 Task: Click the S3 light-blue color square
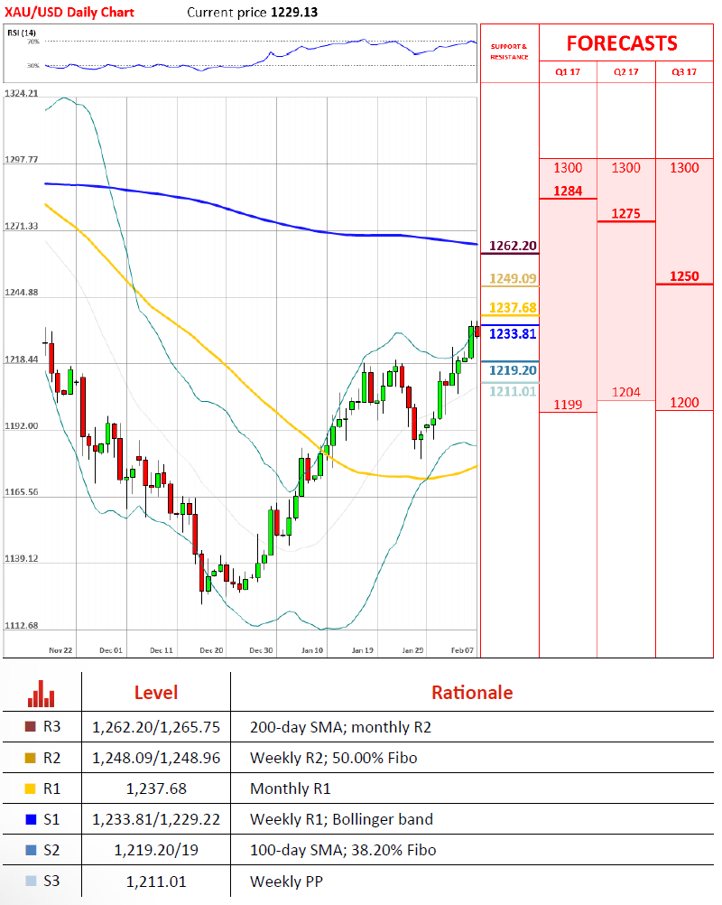pos(31,881)
